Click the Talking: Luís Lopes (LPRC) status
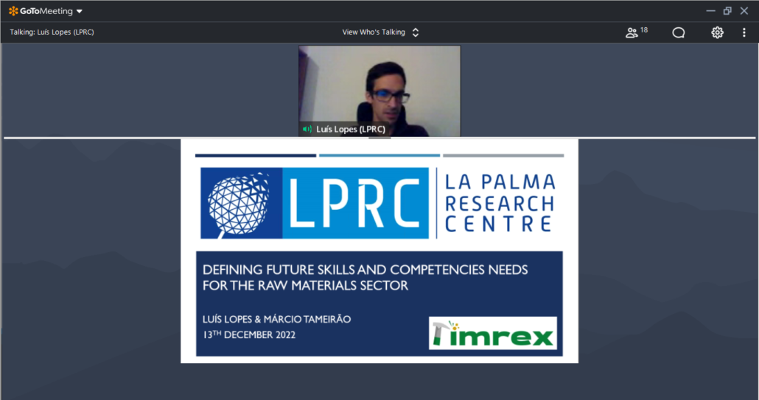Screen dimensions: 759x400 coord(52,32)
